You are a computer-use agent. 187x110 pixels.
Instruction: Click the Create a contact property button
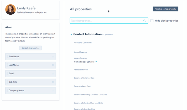165,9
